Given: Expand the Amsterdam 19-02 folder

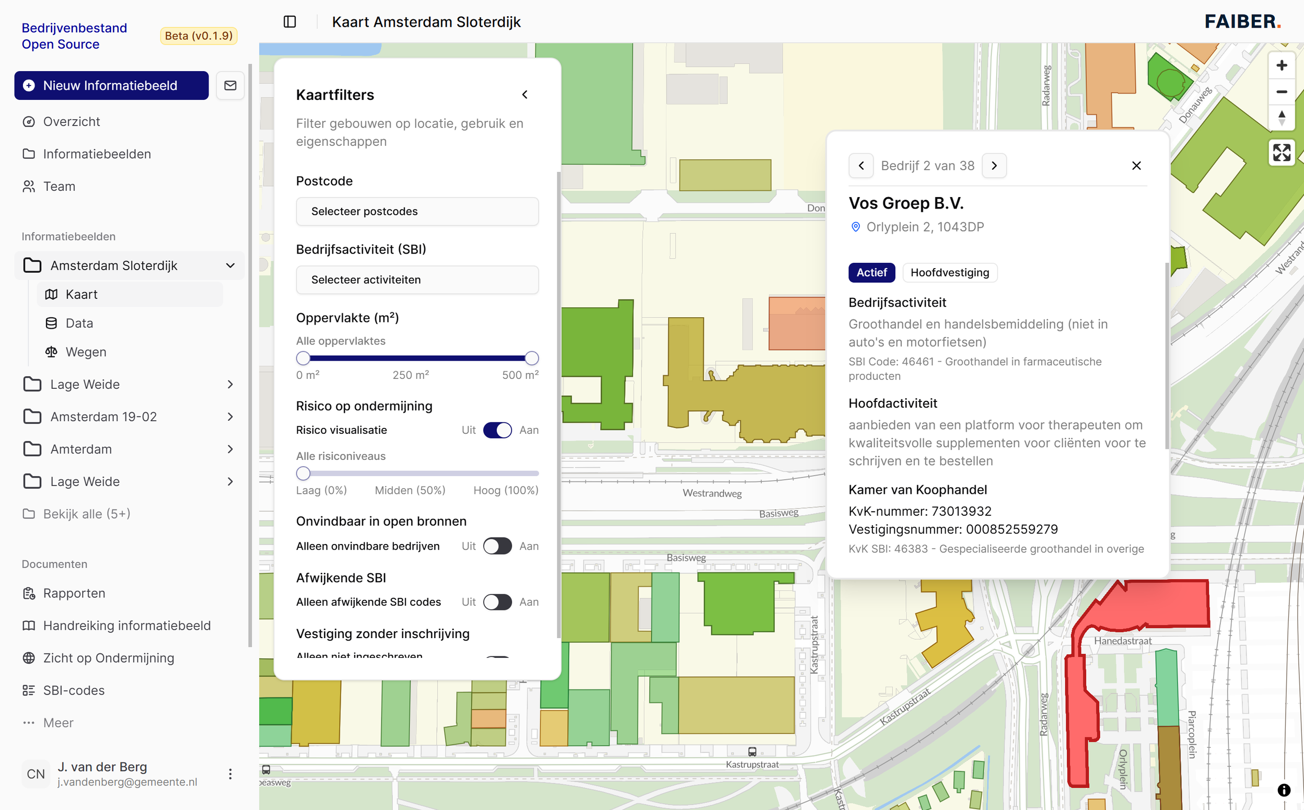Looking at the screenshot, I should click(x=230, y=416).
